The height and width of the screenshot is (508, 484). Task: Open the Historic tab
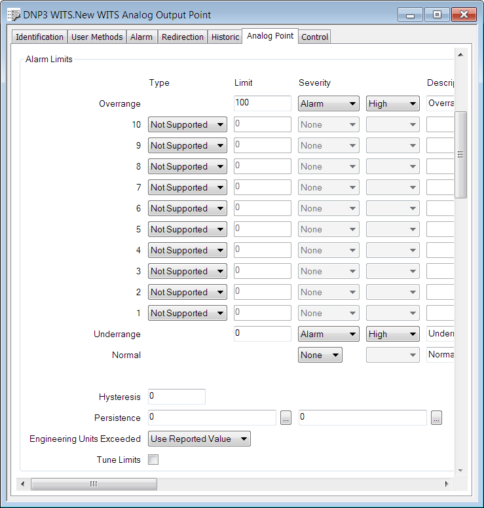click(225, 37)
